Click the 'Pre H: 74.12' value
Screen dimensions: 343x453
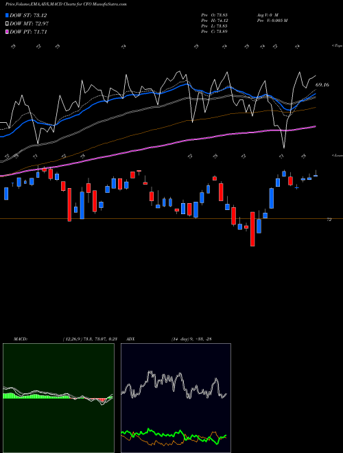(214, 21)
